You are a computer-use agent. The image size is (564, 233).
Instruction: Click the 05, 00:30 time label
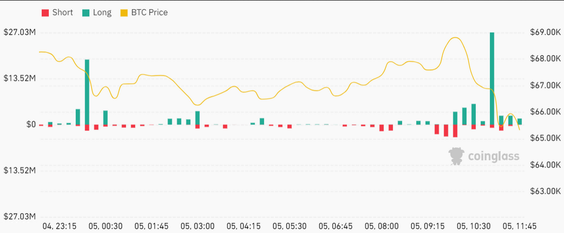106,226
